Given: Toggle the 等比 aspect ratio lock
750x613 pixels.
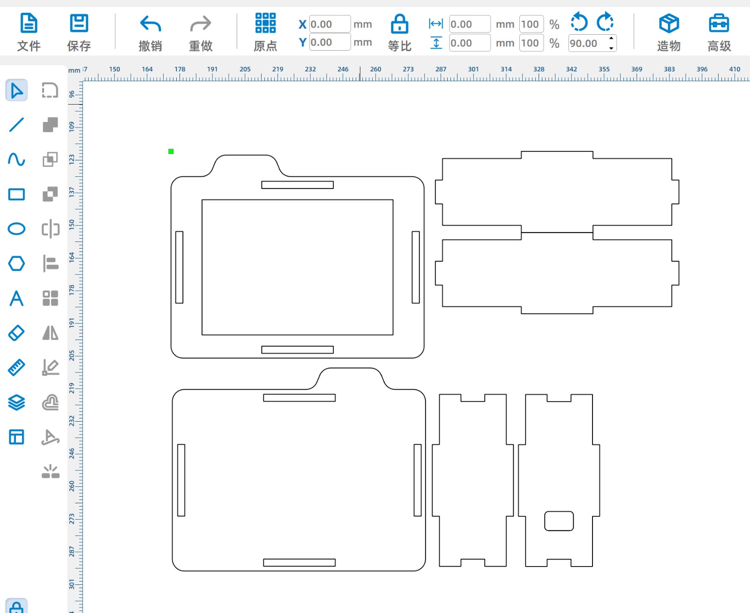Looking at the screenshot, I should [x=399, y=32].
